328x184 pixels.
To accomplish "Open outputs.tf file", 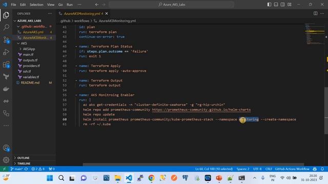I will (30, 60).
